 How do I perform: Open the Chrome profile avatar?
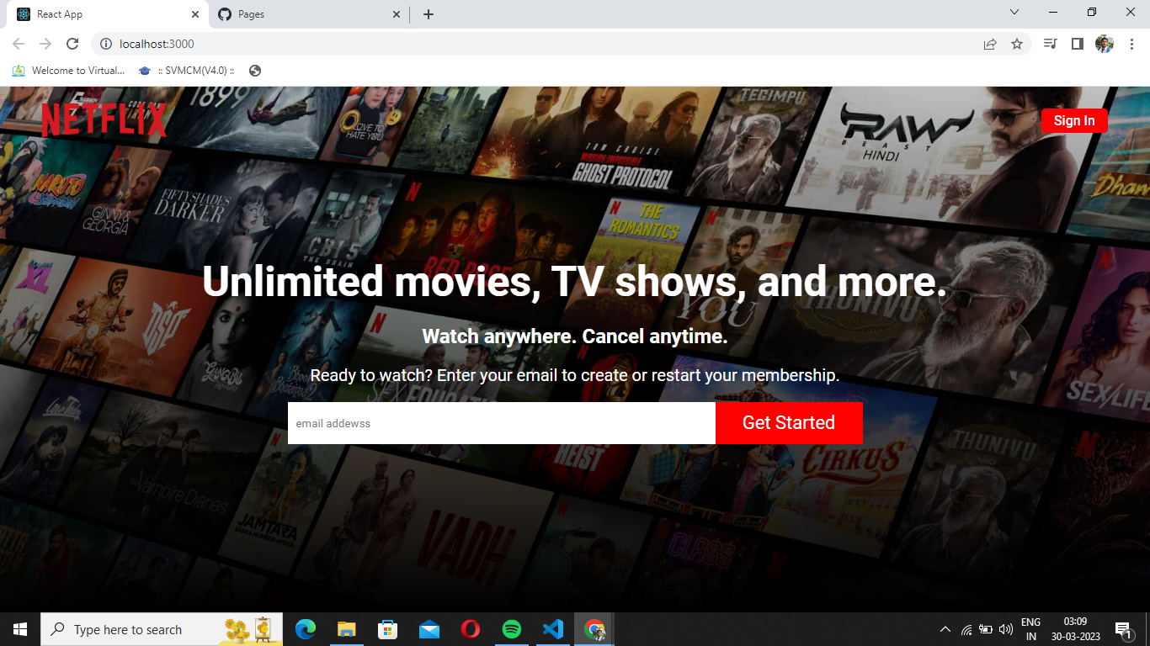1105,44
